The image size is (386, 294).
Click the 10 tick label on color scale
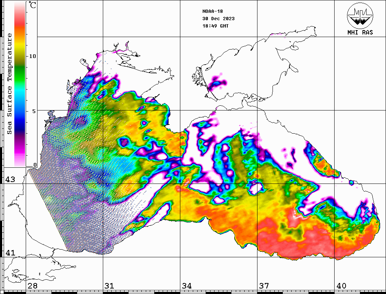(x=32, y=56)
